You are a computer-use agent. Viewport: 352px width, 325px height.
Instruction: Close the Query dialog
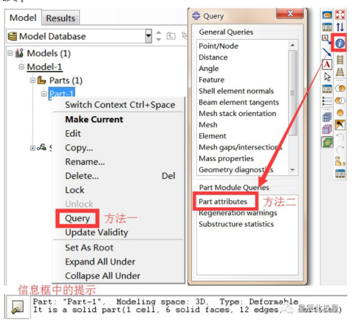tap(290, 14)
